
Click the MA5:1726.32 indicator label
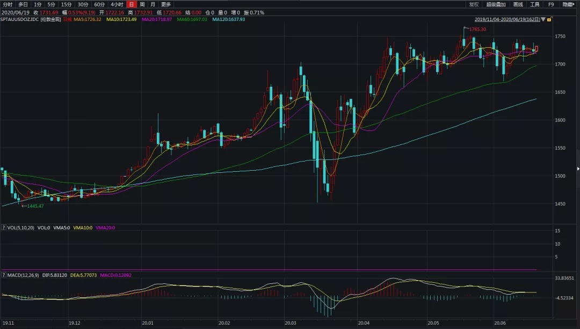(x=88, y=19)
